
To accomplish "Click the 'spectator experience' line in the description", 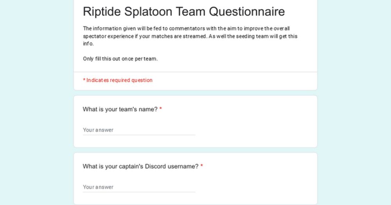I will pos(190,36).
